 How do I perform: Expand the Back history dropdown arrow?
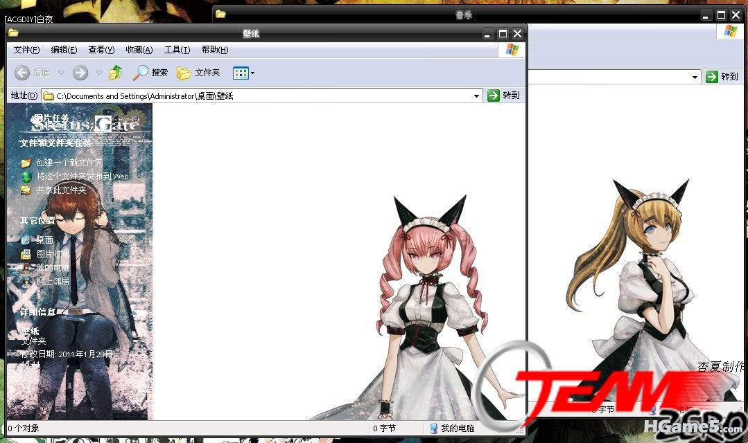[x=61, y=73]
